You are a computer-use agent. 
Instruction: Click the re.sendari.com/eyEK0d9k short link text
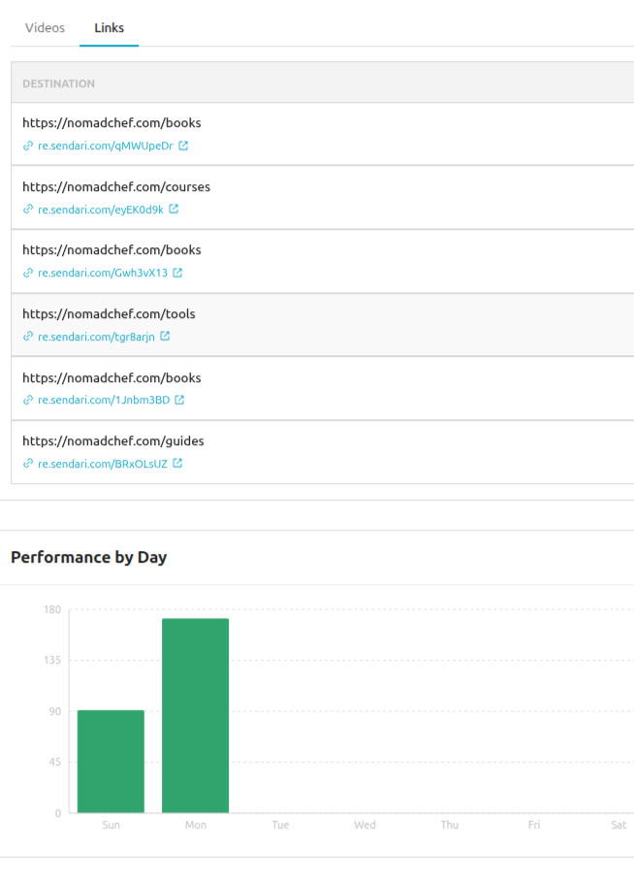point(102,210)
